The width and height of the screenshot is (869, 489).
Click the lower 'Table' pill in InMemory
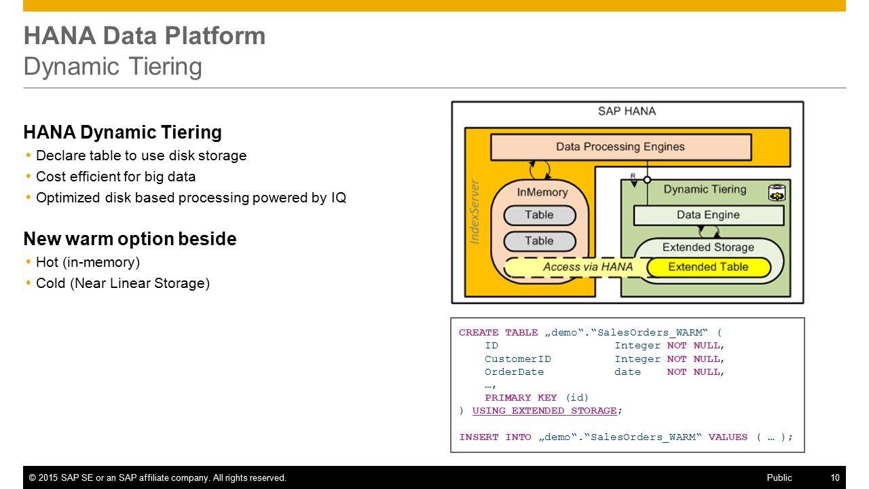(x=539, y=241)
